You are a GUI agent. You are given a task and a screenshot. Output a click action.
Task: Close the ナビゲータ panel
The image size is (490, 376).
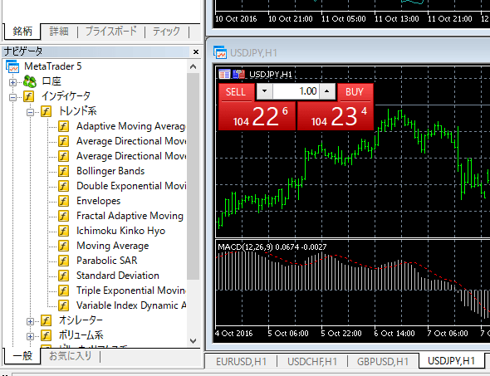tap(196, 51)
